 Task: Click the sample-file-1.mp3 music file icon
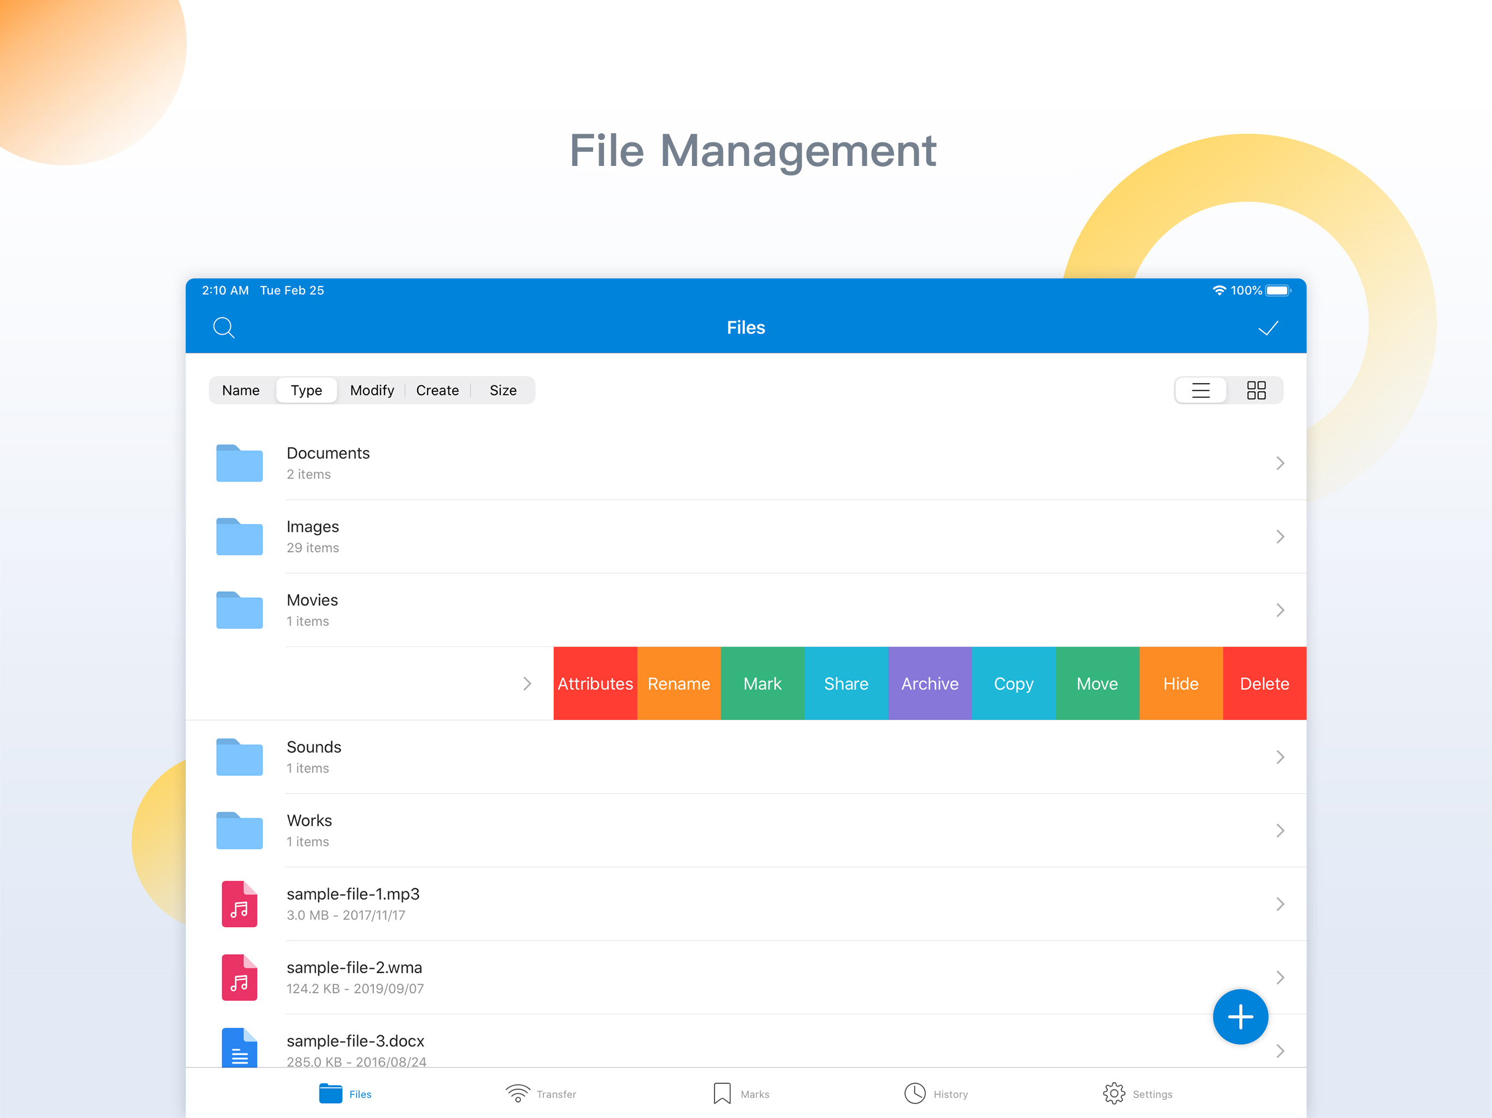click(239, 903)
